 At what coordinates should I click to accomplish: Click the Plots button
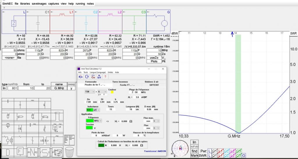pyautogui.click(x=154, y=62)
